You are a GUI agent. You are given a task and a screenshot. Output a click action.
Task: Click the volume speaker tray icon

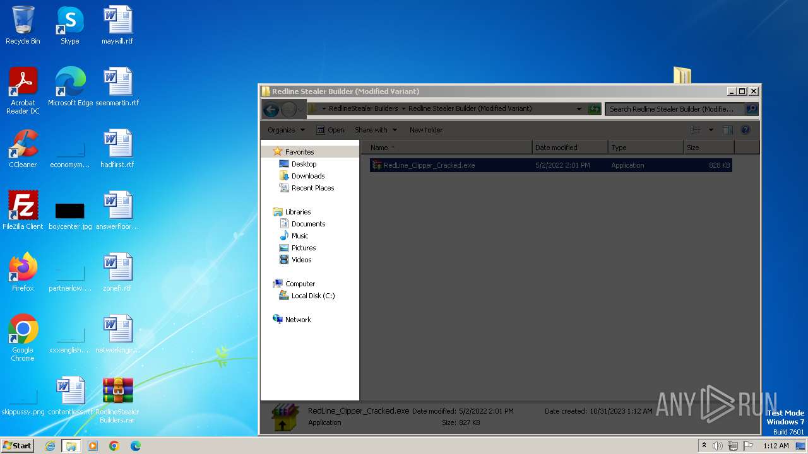click(718, 446)
